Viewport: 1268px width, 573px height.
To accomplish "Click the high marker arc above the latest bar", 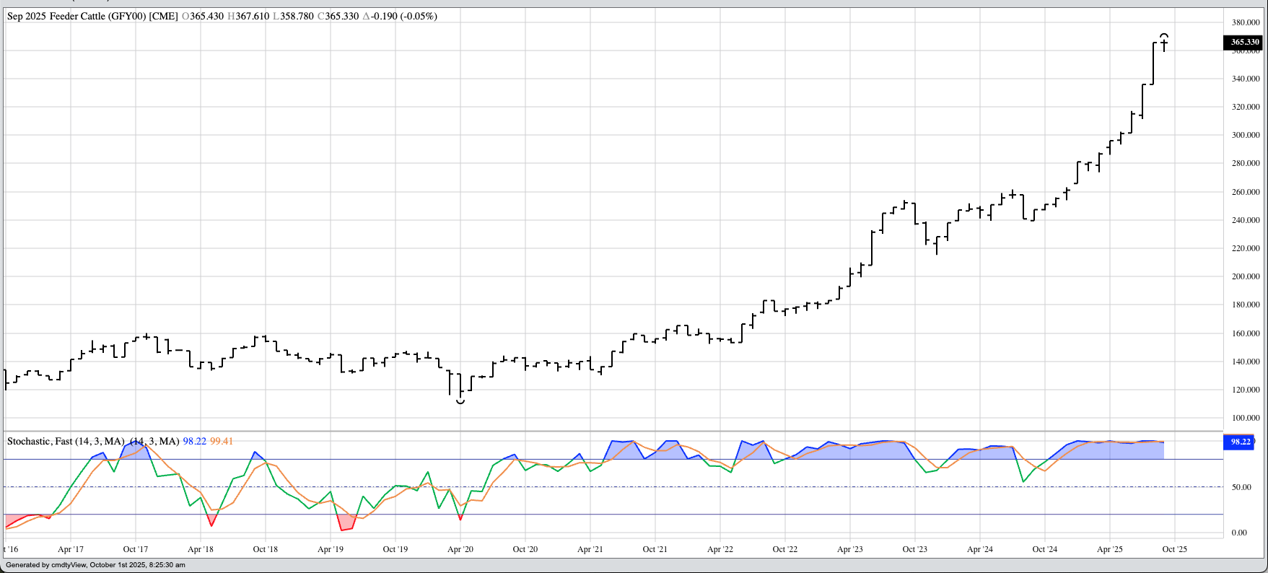I will [1164, 35].
